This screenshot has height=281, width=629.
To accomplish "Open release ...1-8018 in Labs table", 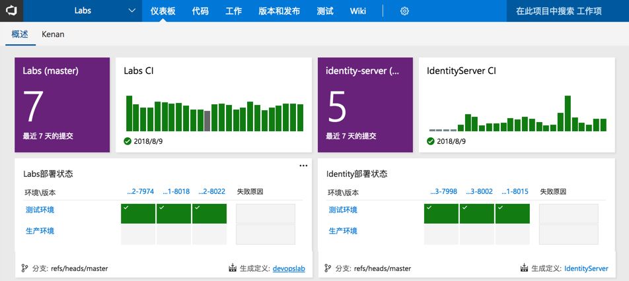I will (176, 192).
